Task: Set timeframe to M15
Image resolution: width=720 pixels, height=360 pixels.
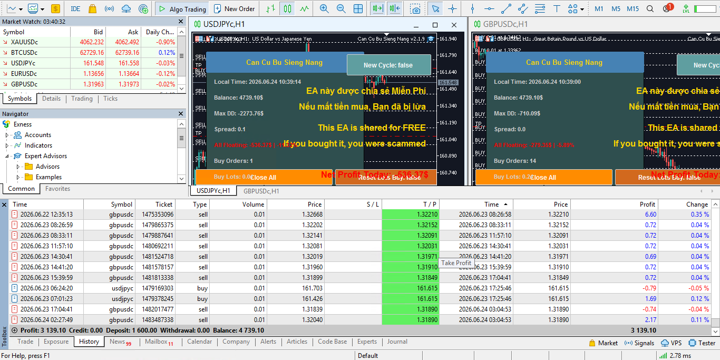Action: coord(633,8)
